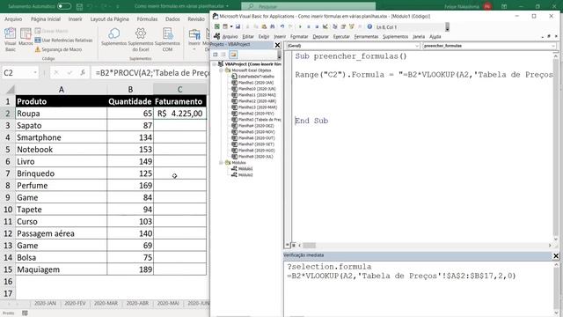Click the Find binoculars icon in VBA toolbar
This screenshot has width=563, height=317.
pos(273,26)
